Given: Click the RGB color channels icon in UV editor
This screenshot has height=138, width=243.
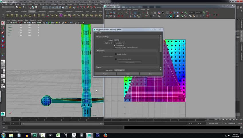Looking at the screenshot, I should coord(175,16).
